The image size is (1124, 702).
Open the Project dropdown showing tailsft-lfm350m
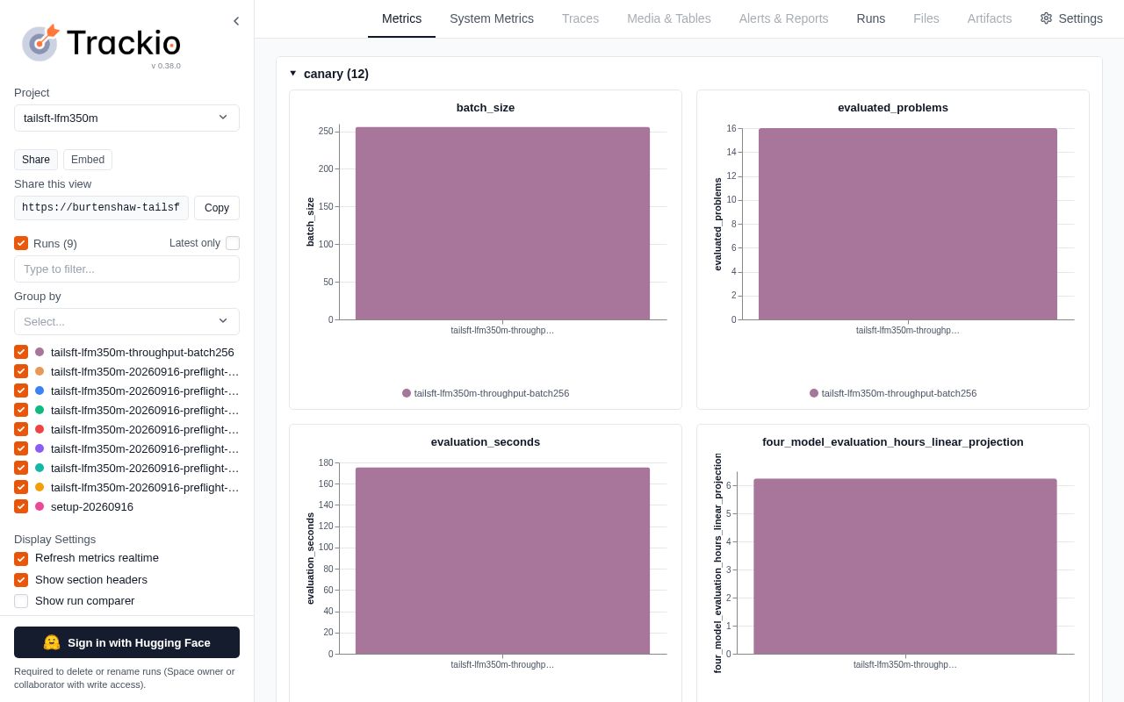(x=126, y=118)
